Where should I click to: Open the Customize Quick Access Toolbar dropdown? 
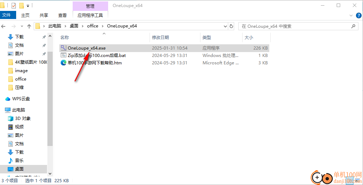(28, 6)
